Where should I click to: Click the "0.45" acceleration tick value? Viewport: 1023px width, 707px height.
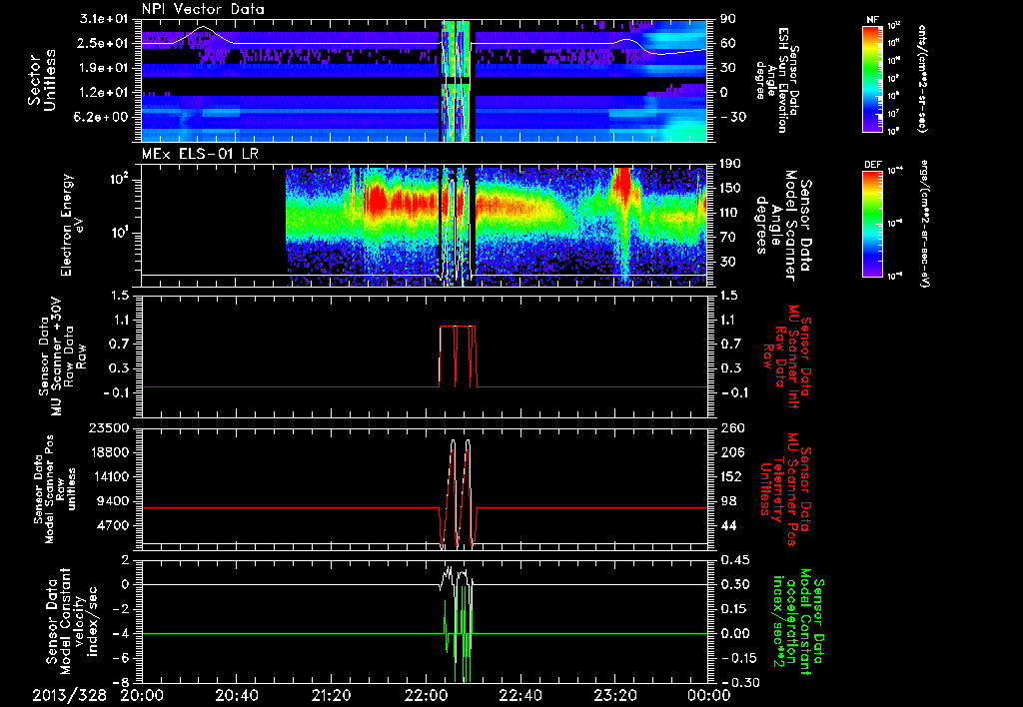(x=734, y=560)
